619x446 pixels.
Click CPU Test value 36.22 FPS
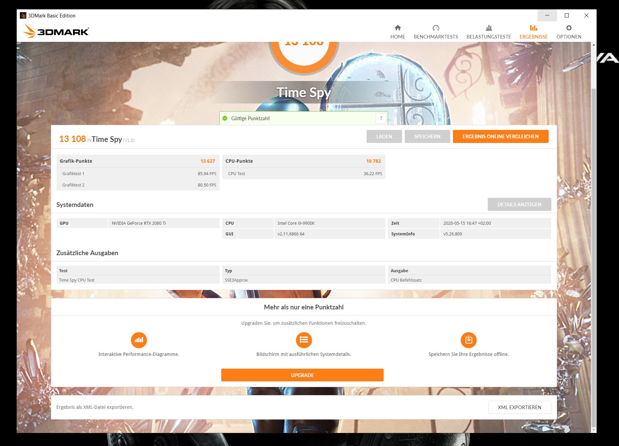373,173
